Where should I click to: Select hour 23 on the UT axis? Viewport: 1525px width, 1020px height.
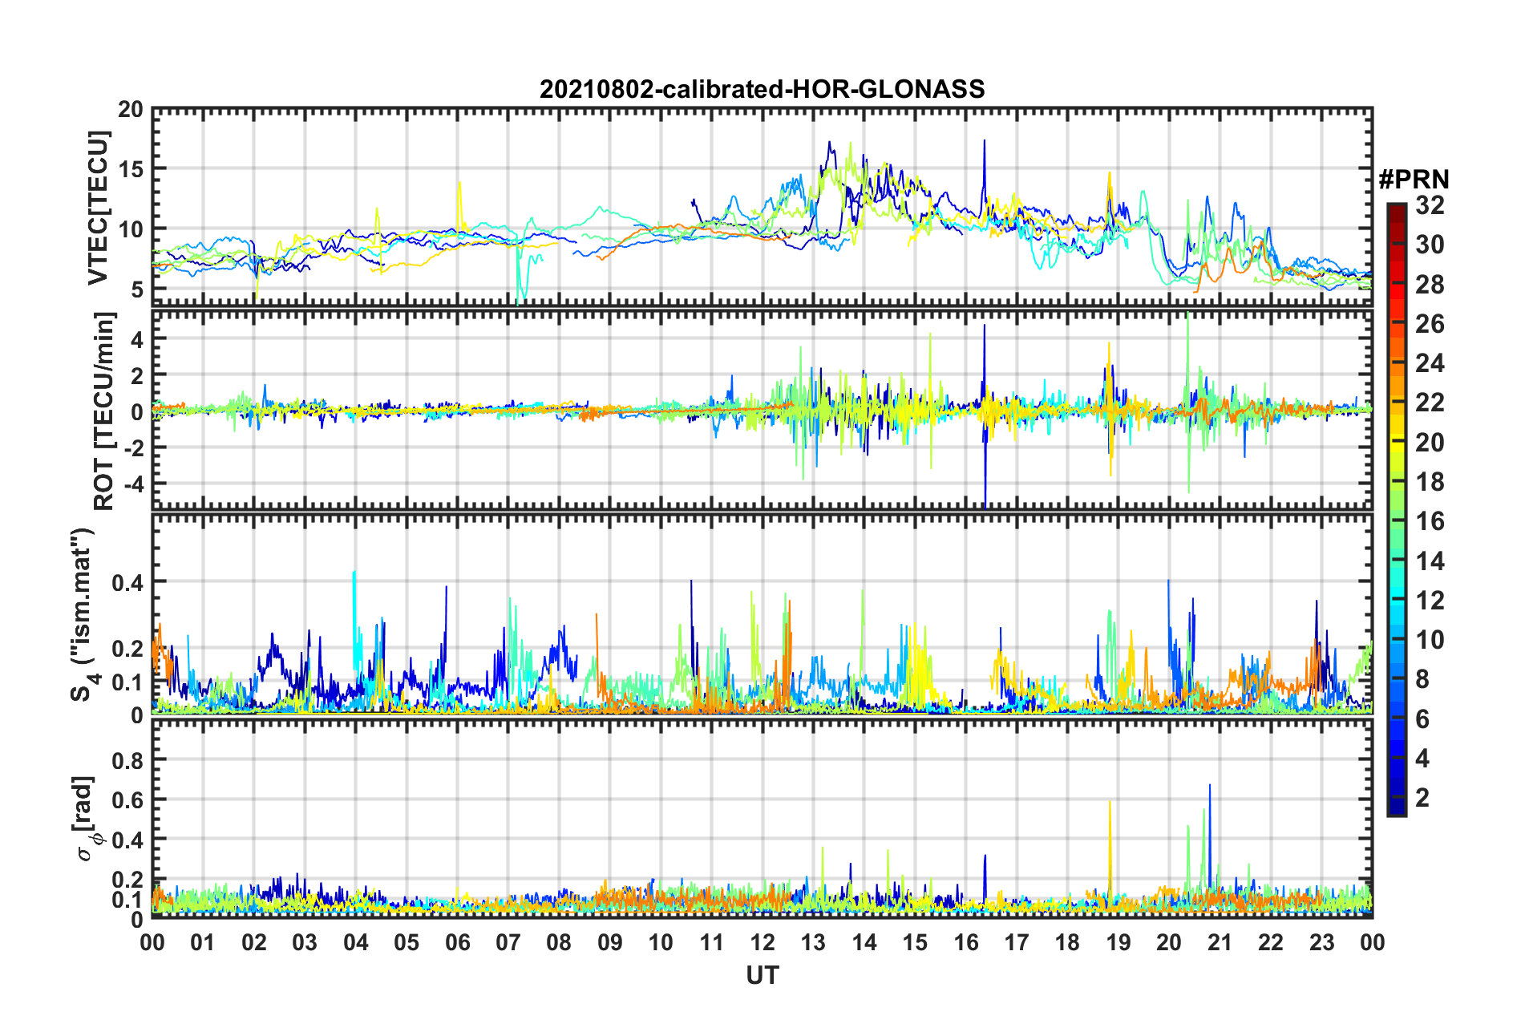[x=1321, y=941]
